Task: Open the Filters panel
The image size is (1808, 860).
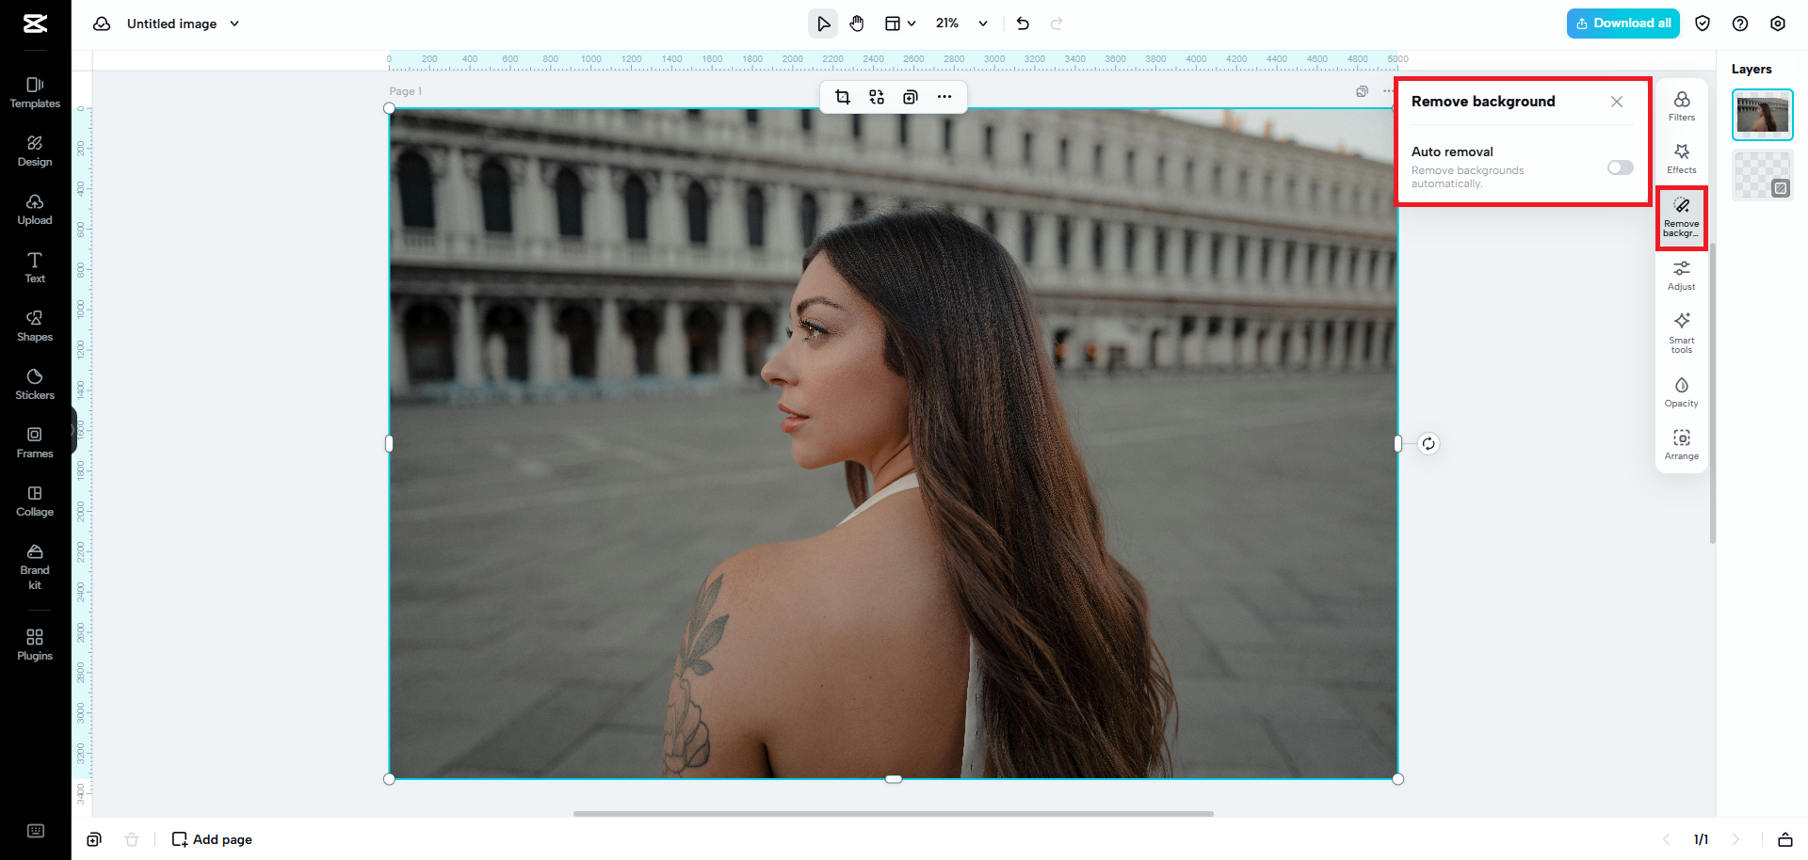Action: point(1681,105)
